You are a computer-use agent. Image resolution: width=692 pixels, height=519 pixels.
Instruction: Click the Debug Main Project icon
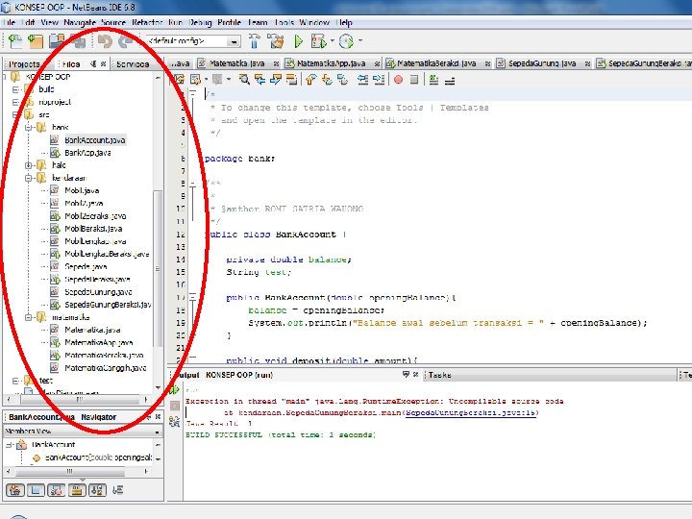(318, 41)
